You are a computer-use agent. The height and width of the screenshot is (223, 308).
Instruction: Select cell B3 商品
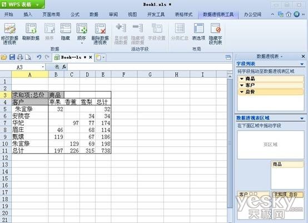pos(56,95)
